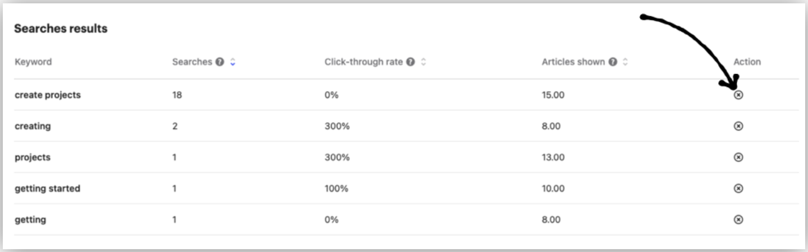This screenshot has width=808, height=252.
Task: Select the 'create projects' keyword
Action: [48, 95]
